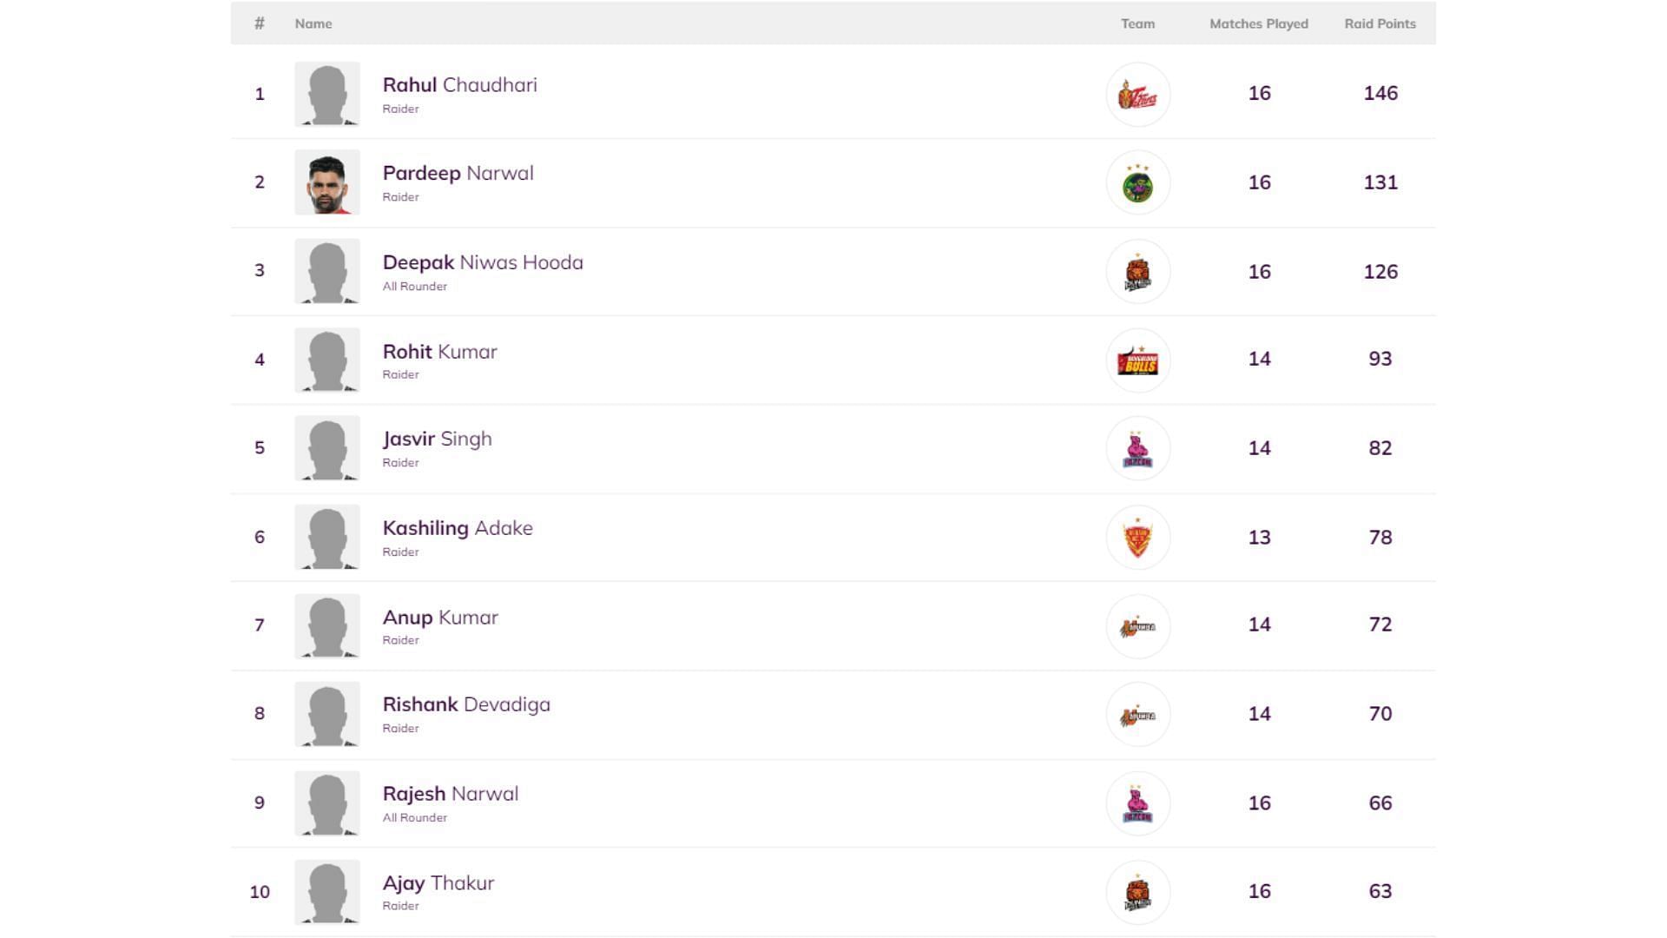Open the team logo in Rajesh Narwal's row
Screen dimensions: 1667x938
(x=1137, y=803)
